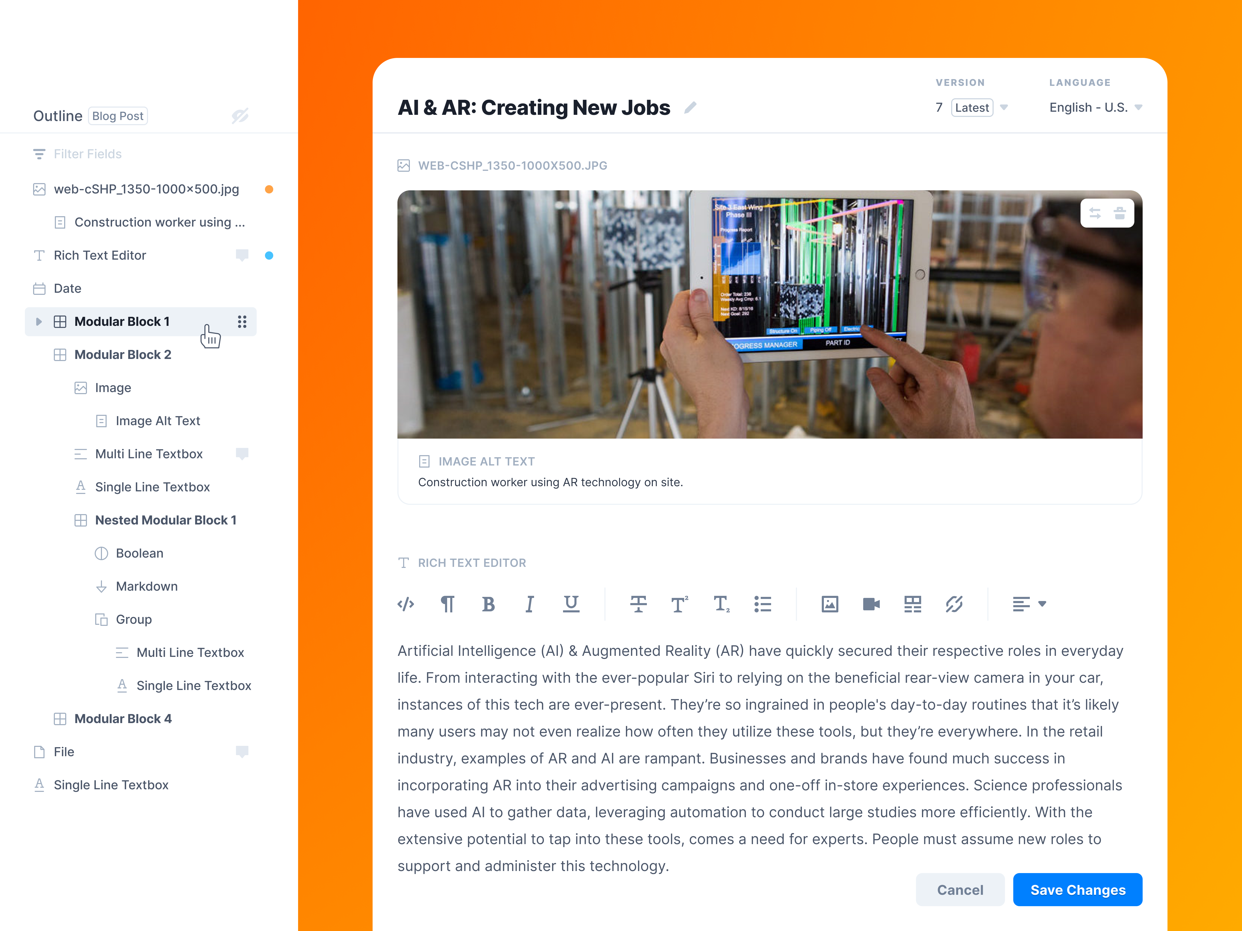This screenshot has height=931, width=1242.
Task: Click the blue status dot beside Rich Text Editor
Action: coord(269,255)
